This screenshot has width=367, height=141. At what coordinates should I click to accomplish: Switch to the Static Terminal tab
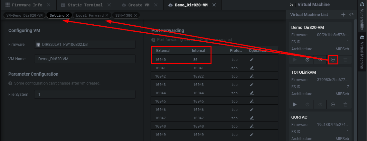82,5
